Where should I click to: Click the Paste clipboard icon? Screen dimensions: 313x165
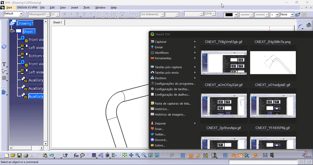[45, 156]
